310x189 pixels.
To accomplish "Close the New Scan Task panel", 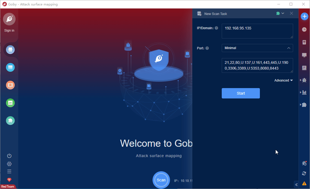I will pos(291,13).
